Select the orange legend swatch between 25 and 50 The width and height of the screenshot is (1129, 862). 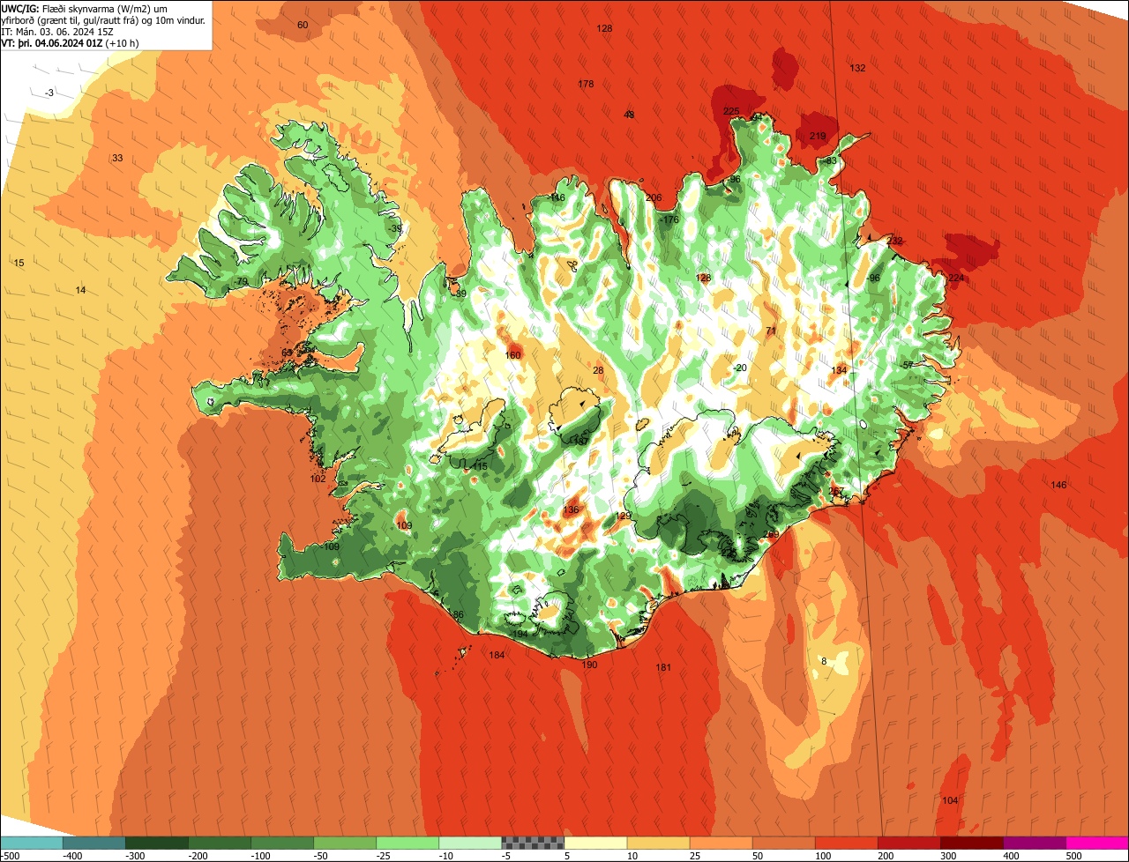tap(721, 843)
